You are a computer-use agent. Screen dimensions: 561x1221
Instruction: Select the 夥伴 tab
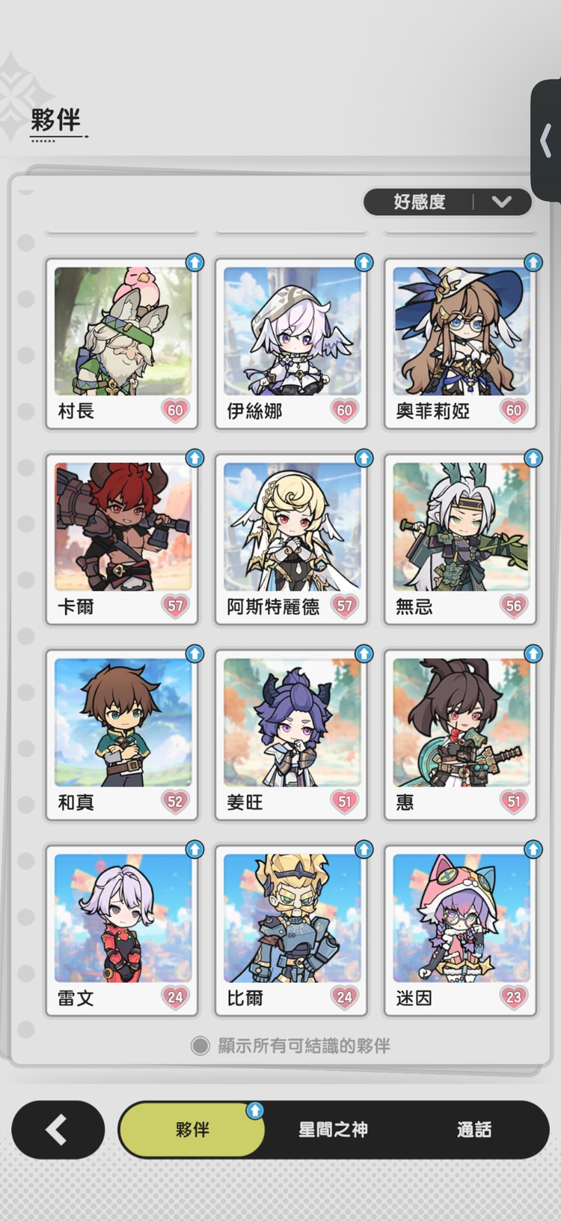pyautogui.click(x=192, y=1130)
